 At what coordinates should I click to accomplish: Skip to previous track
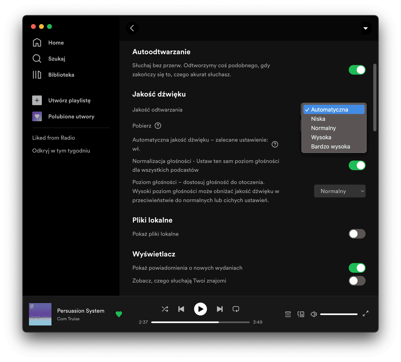coord(181,309)
